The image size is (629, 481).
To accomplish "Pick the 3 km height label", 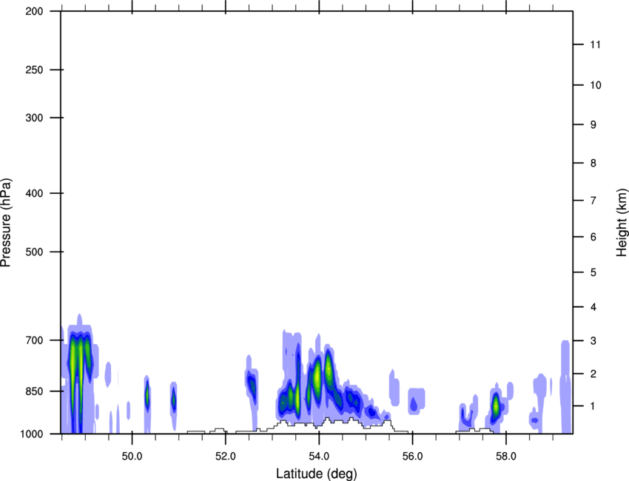I will pos(593,341).
